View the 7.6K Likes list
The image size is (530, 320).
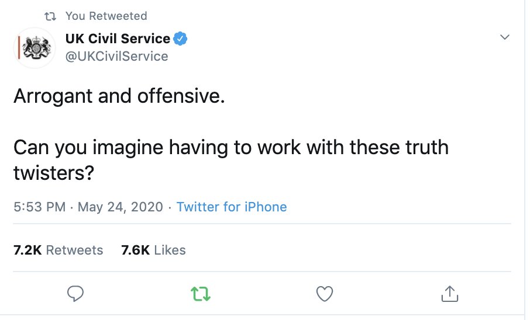[153, 250]
